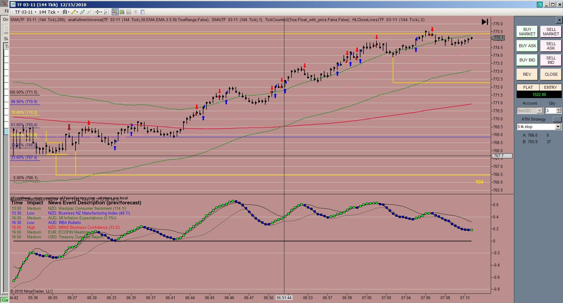Click the Qty quantity input field
Screen dimensions: 563x303
pos(550,111)
